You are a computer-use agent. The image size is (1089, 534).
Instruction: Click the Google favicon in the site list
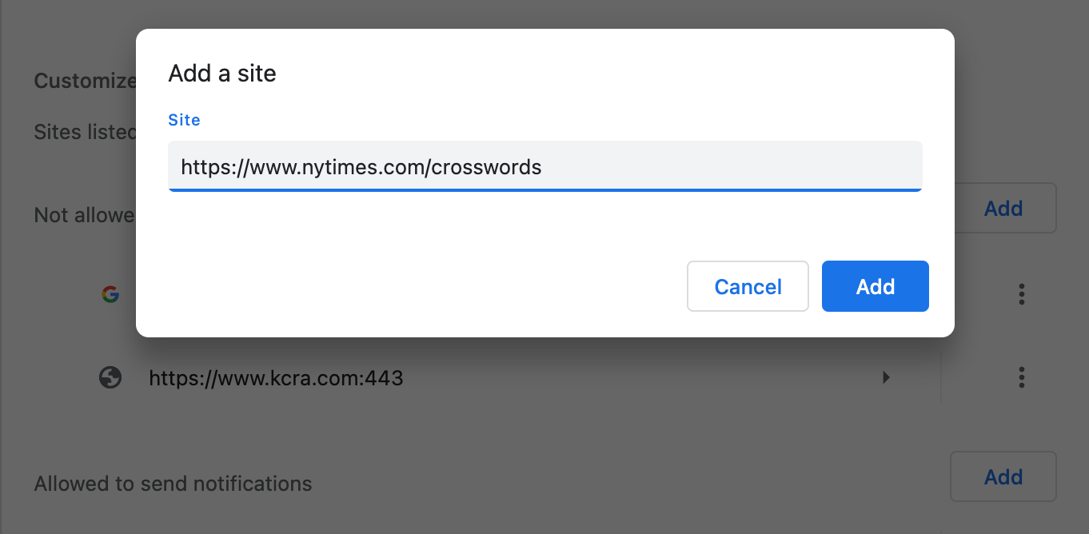(110, 294)
